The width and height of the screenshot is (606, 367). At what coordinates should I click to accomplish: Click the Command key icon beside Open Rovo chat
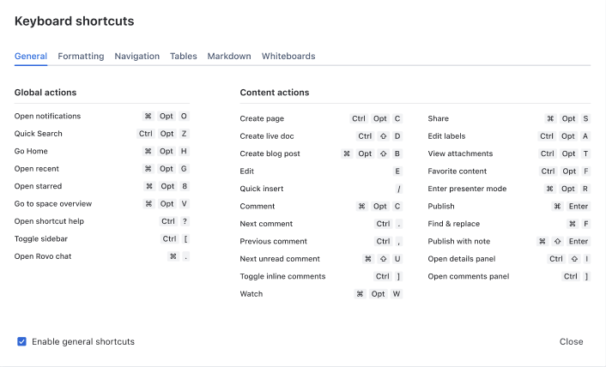coord(173,256)
